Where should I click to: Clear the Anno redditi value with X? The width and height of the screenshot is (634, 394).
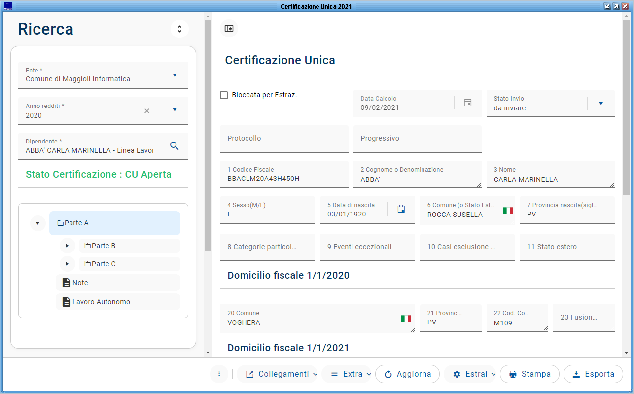pos(146,111)
